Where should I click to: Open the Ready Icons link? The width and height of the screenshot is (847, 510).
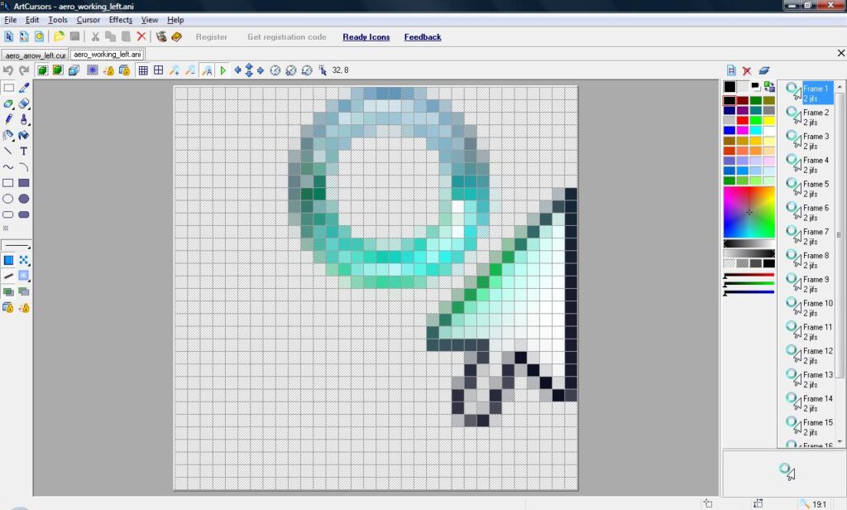pyautogui.click(x=366, y=37)
